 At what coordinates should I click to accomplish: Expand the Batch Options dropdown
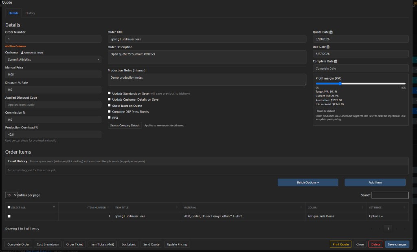308,182
